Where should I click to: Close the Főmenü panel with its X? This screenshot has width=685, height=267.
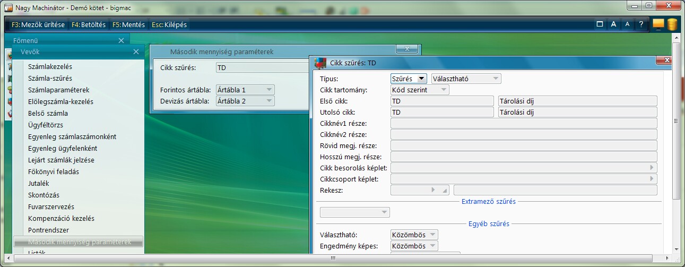click(122, 40)
